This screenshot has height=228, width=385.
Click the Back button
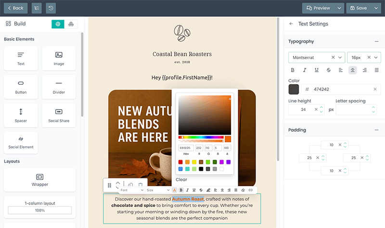[15, 8]
